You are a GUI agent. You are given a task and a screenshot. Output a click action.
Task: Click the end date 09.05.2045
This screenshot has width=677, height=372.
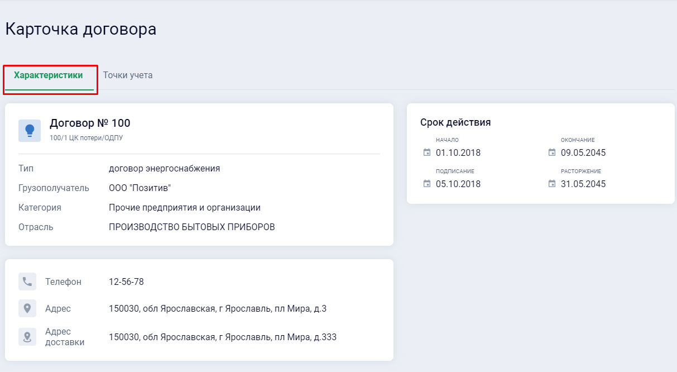[x=583, y=153]
